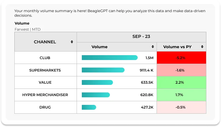
Task: Sort table by the CHANNEL column arrows
Action: tap(72, 42)
